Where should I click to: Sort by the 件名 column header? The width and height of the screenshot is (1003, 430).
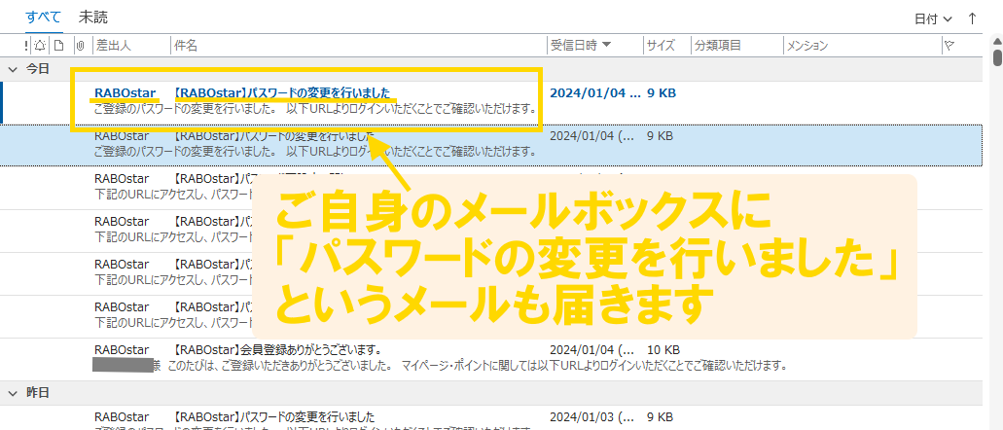(x=186, y=45)
